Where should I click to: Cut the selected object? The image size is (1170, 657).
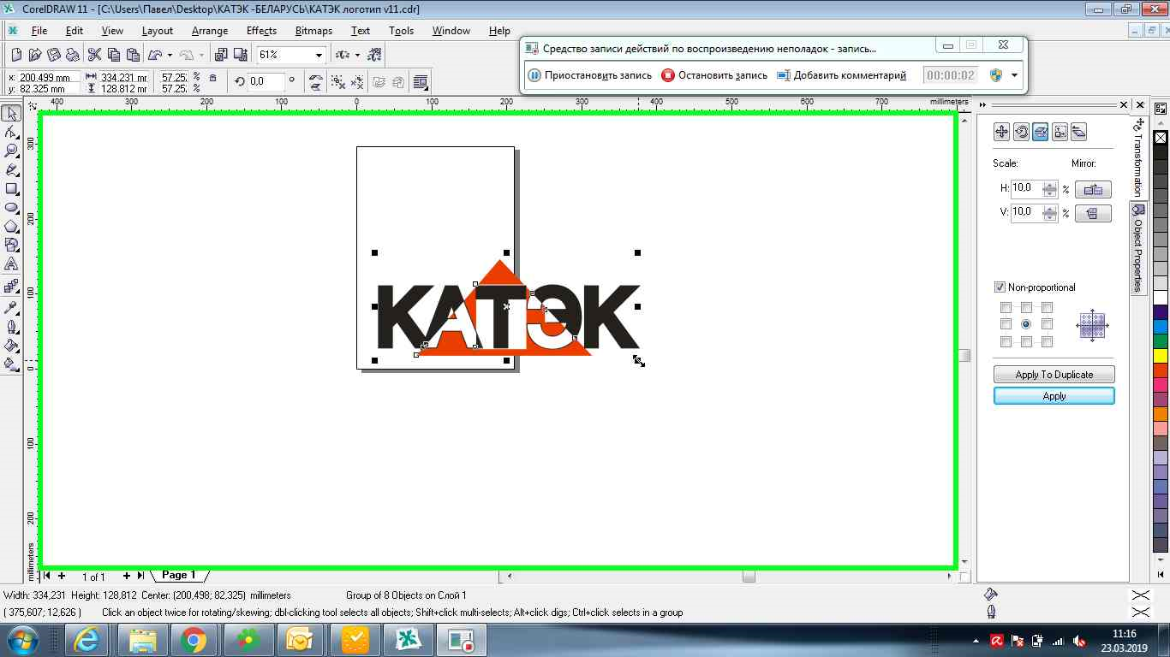pyautogui.click(x=95, y=55)
